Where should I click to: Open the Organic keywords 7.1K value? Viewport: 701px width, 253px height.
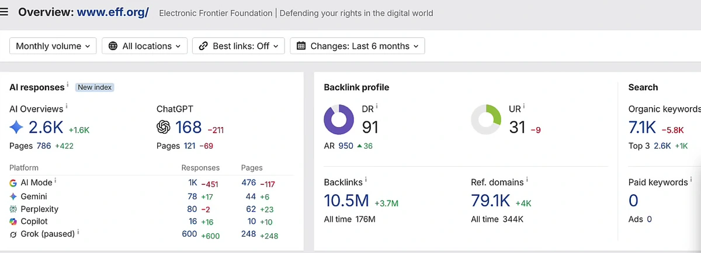tap(643, 126)
